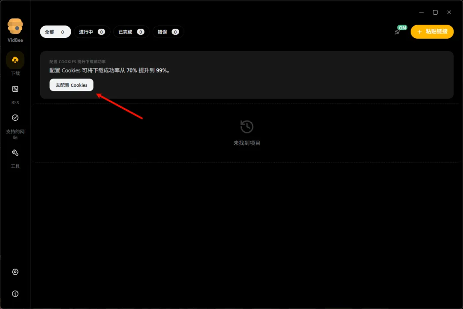Open the About info icon
The image size is (463, 309).
pyautogui.click(x=15, y=294)
